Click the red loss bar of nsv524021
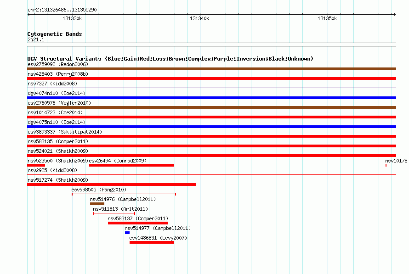Viewport: 409px width, 274px height. click(x=211, y=156)
